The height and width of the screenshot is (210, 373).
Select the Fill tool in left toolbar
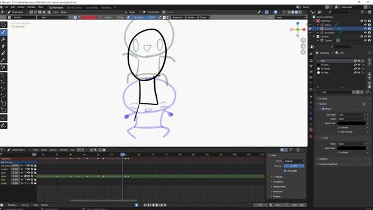[x=3, y=39]
